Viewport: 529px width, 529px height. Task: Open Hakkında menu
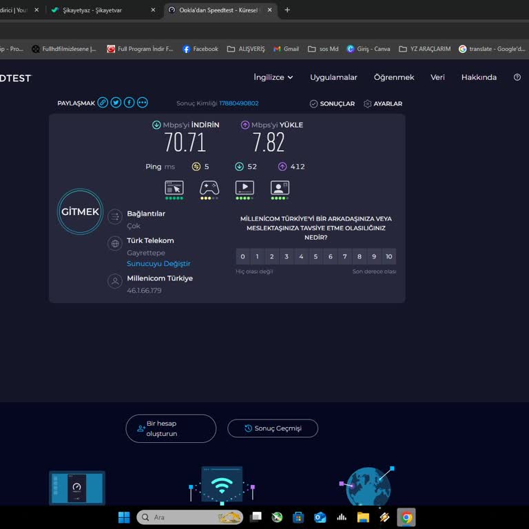(x=479, y=77)
